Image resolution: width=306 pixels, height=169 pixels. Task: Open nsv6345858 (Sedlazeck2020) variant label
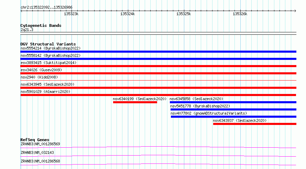(196, 99)
